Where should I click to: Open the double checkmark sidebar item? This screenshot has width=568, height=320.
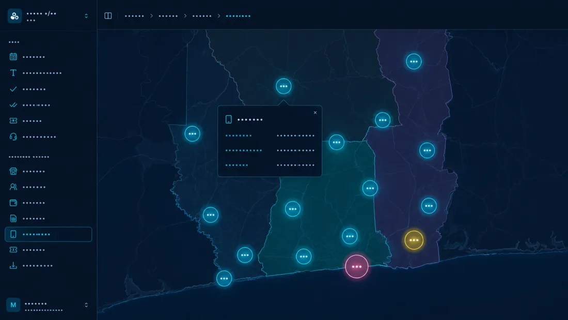click(48, 105)
